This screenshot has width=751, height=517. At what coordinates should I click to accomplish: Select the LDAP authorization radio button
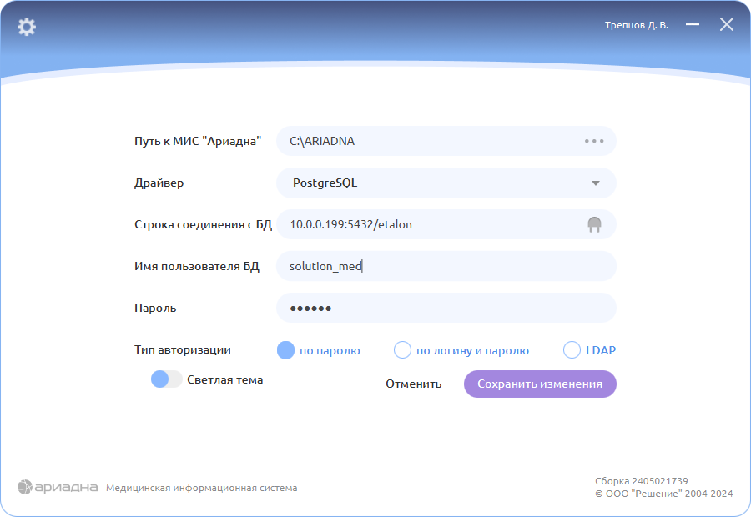(x=572, y=350)
